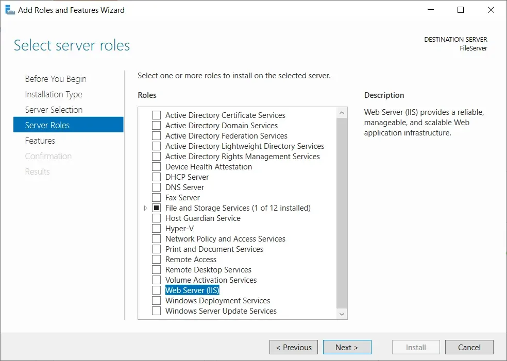The width and height of the screenshot is (507, 361).
Task: Open the Installation Type step
Action: click(53, 94)
